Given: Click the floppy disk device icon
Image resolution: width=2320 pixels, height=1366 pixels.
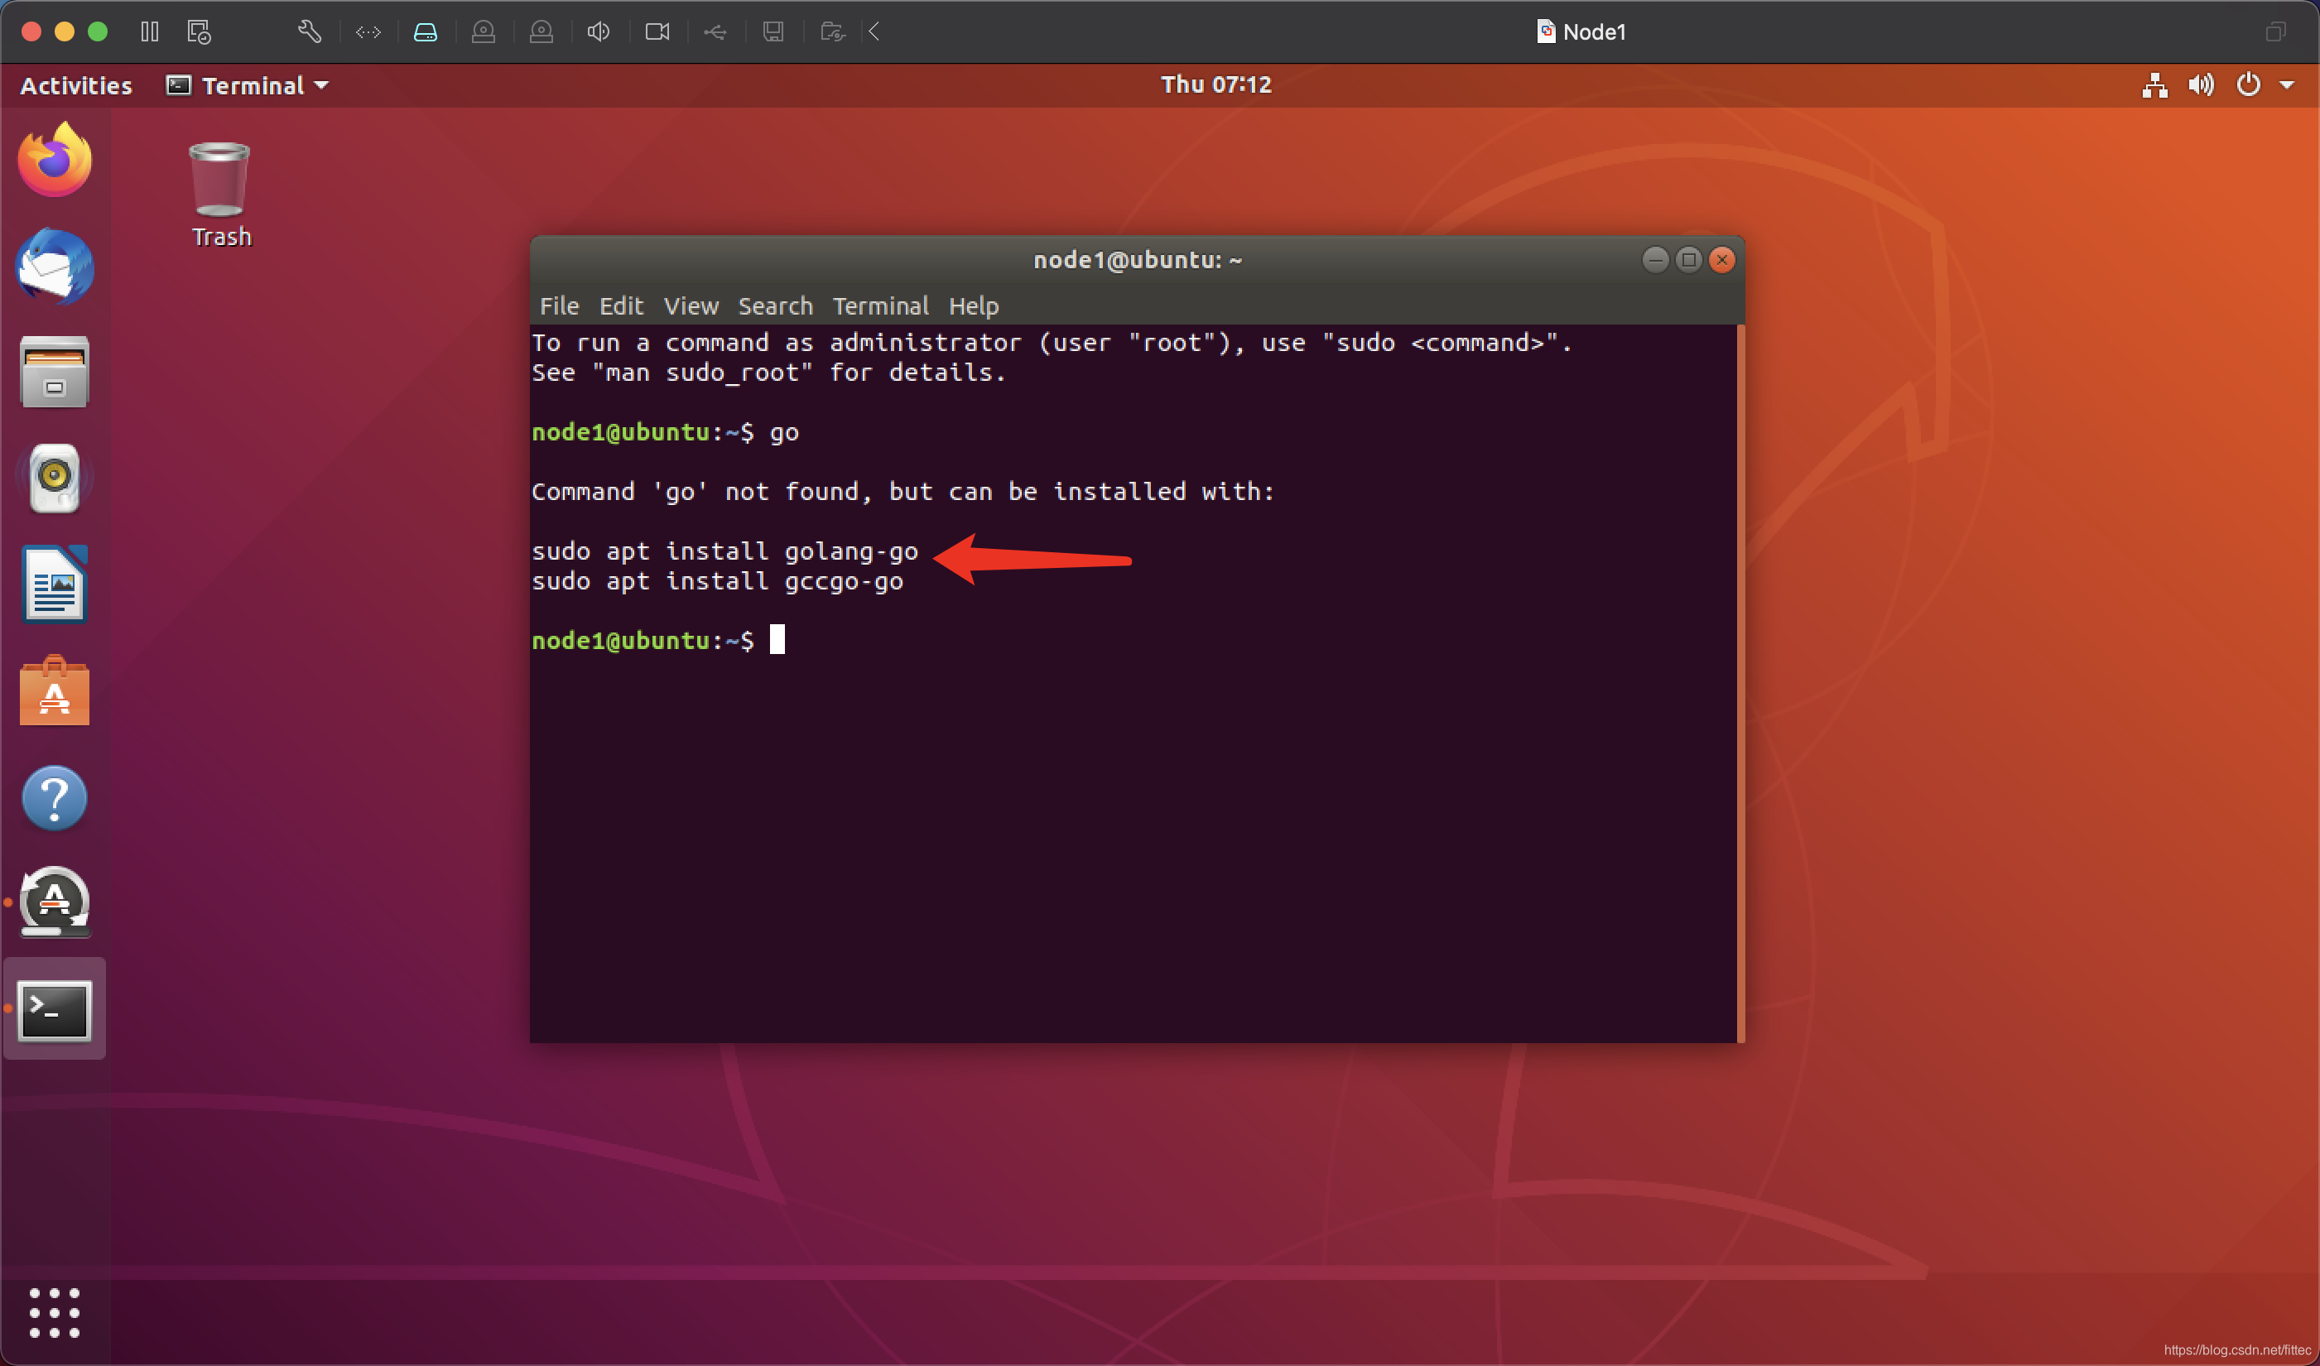Looking at the screenshot, I should click(773, 33).
